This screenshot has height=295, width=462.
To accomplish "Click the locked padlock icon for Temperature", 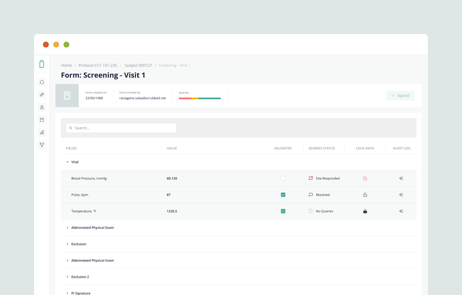I will tap(365, 211).
